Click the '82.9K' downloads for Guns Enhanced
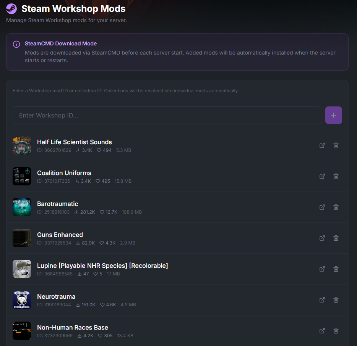The height and width of the screenshot is (346, 357). (x=88, y=243)
